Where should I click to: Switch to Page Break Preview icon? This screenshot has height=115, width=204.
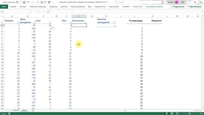[x=177, y=114]
